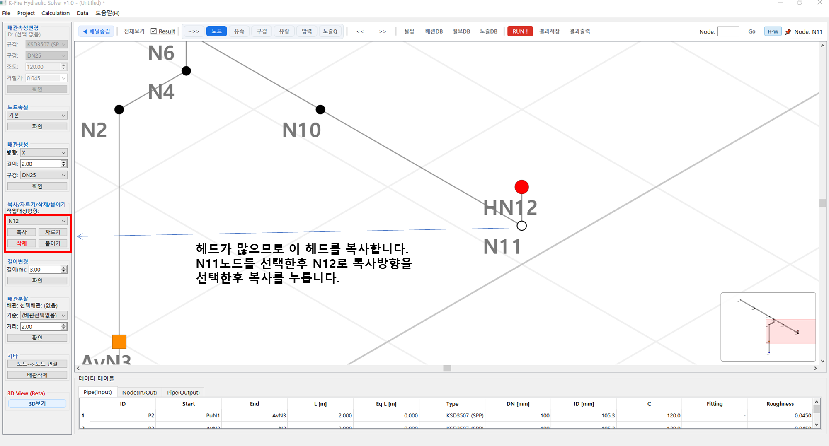Switch to the Node(In/Out) tab
Screen dimensions: 829x446
[139, 392]
